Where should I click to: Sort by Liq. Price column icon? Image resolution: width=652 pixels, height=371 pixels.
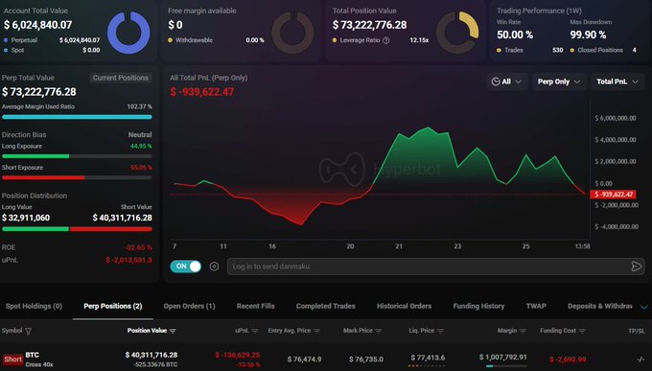(440, 331)
